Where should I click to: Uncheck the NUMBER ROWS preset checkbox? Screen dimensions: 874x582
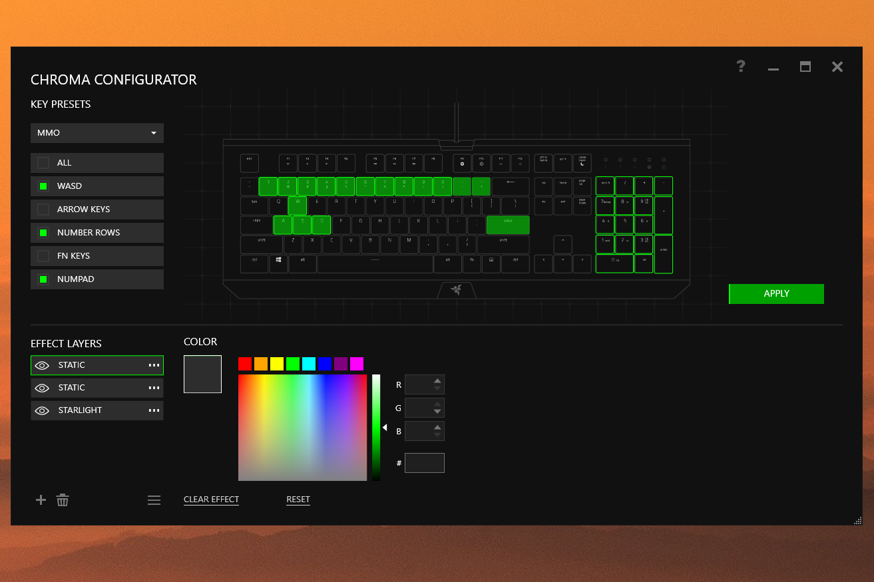[43, 233]
